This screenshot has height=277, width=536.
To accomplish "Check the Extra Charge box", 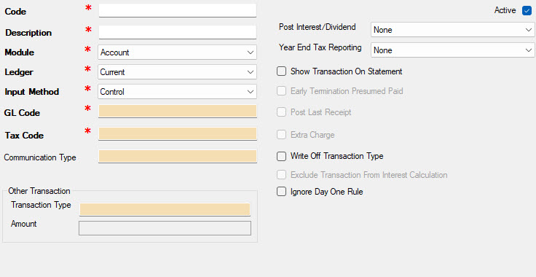I will coord(281,135).
